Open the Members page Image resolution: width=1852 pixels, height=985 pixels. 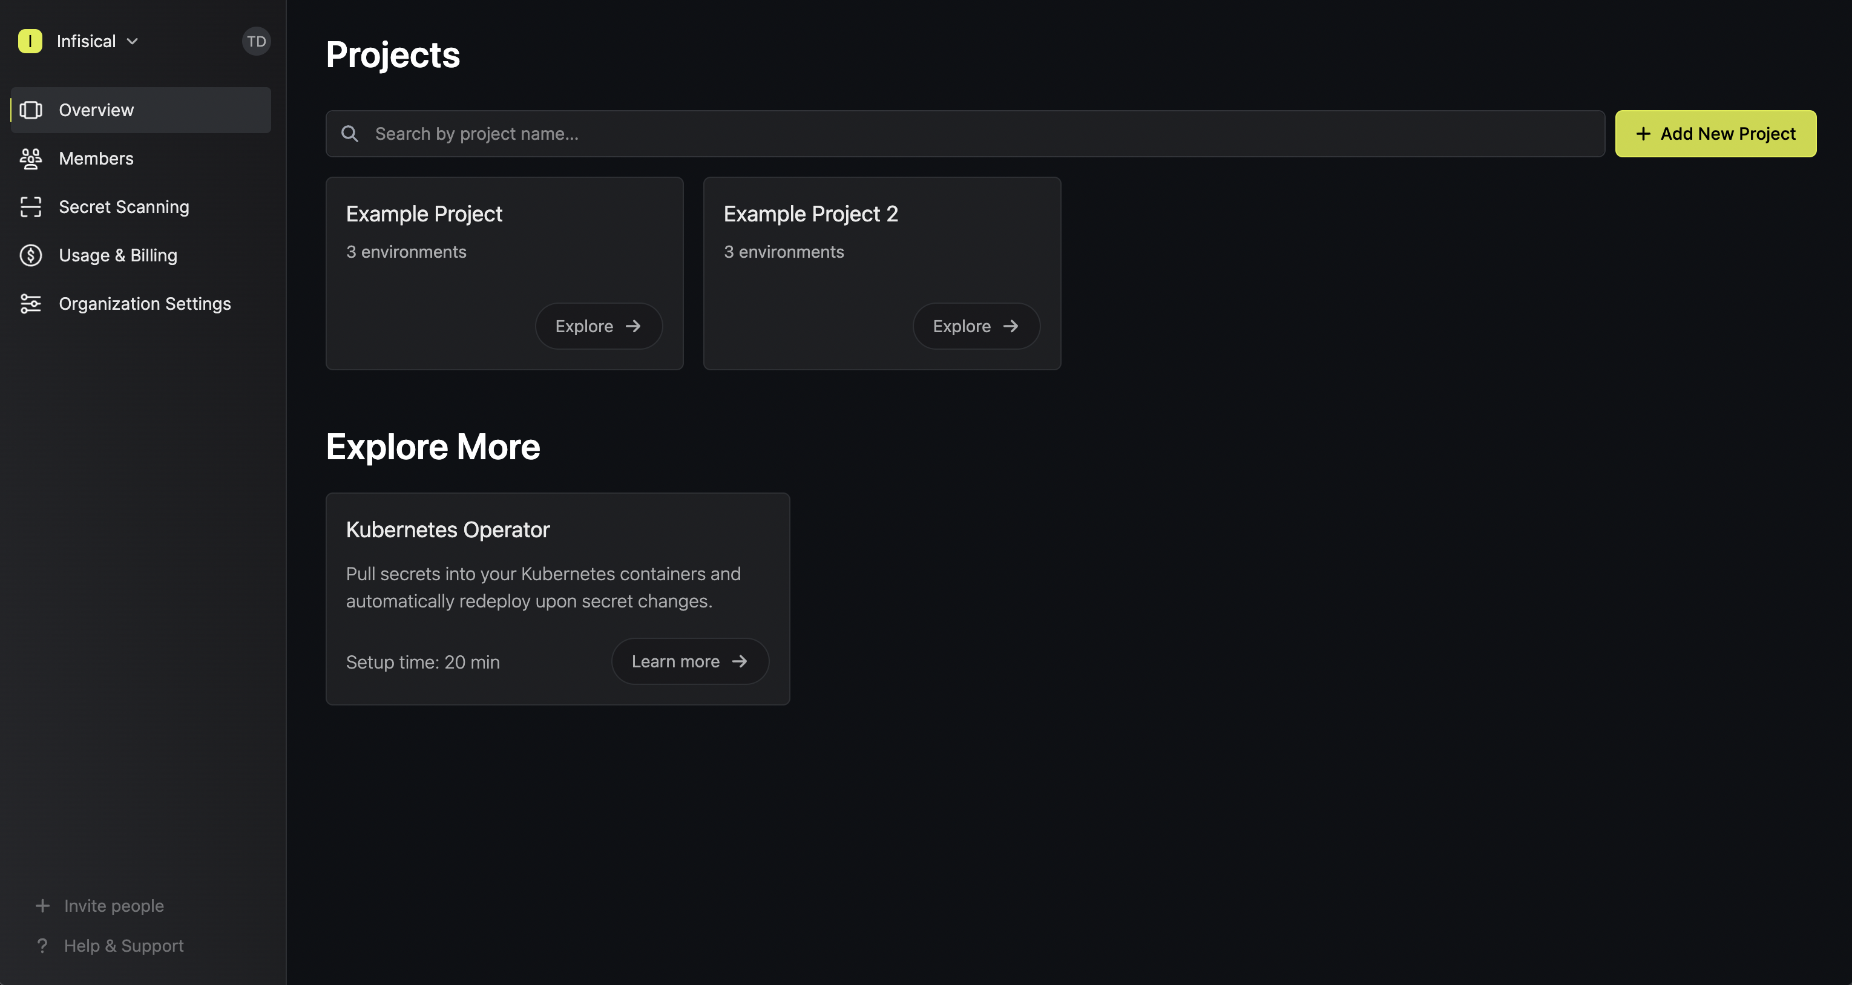(140, 158)
